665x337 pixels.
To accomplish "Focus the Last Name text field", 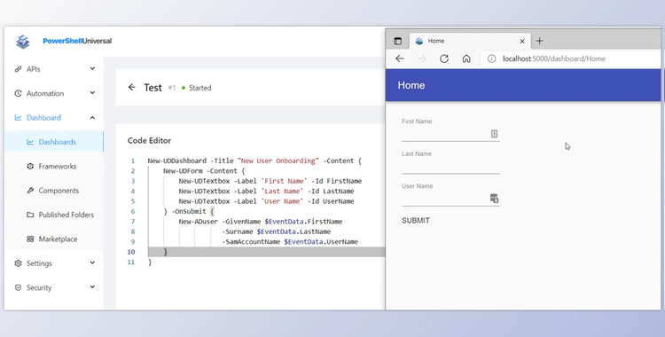I will coord(450,168).
